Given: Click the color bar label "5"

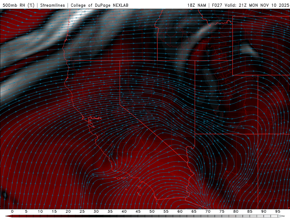Looking at the screenshot, I should point(26,211).
